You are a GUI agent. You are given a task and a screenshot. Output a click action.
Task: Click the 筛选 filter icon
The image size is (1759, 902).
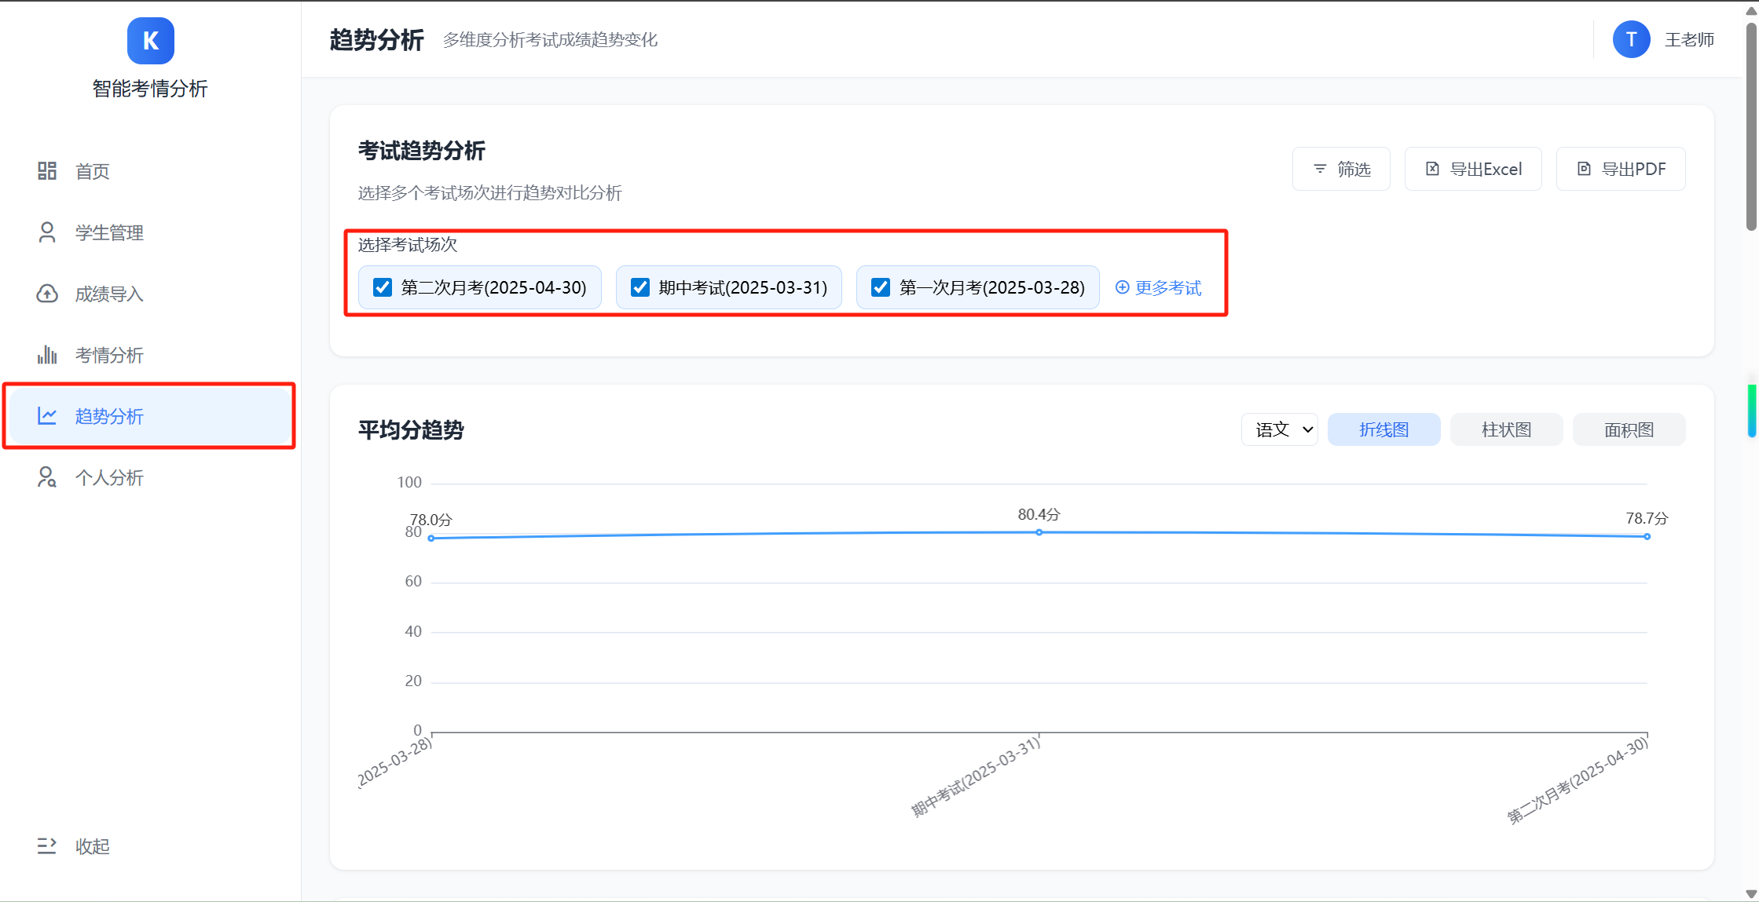1320,168
